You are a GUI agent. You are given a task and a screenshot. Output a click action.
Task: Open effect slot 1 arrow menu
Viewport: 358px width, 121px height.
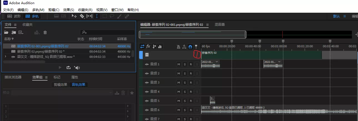(x=128, y=106)
